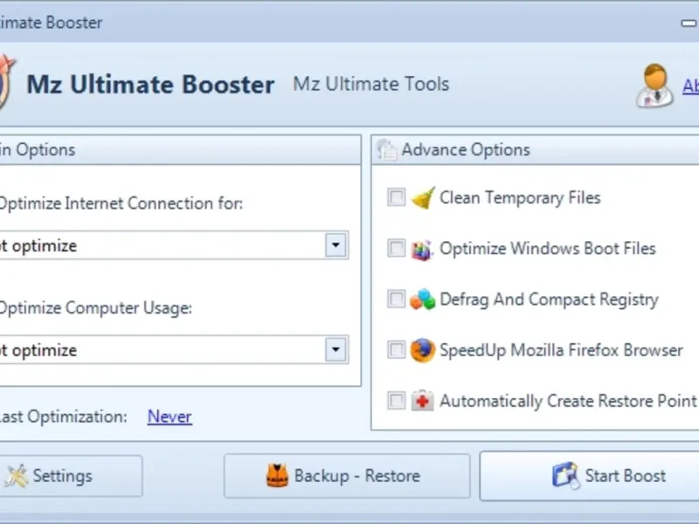Click the Advance Options header icon
The image size is (699, 524).
click(386, 149)
